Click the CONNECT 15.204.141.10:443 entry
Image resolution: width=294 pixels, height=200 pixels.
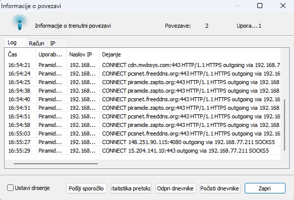pyautogui.click(x=185, y=151)
